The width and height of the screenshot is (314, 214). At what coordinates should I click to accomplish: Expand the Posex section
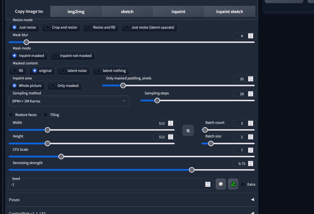[x=131, y=200]
